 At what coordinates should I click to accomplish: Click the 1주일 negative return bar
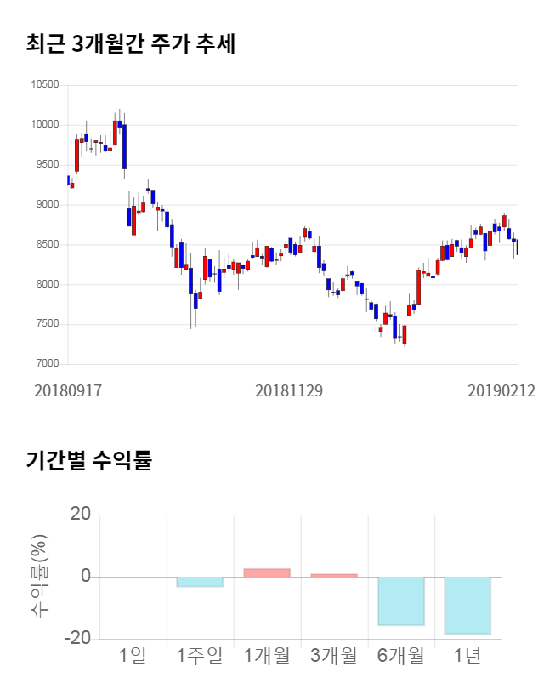click(200, 582)
